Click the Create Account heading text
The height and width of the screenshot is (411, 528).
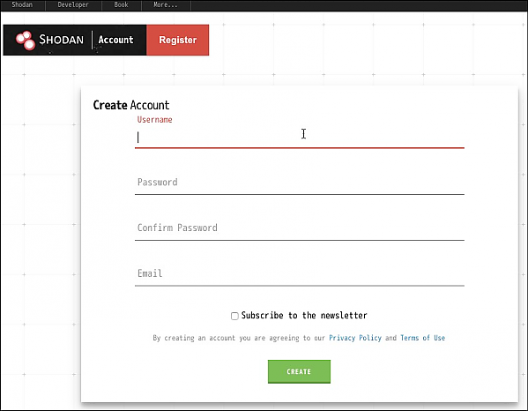pyautogui.click(x=131, y=105)
